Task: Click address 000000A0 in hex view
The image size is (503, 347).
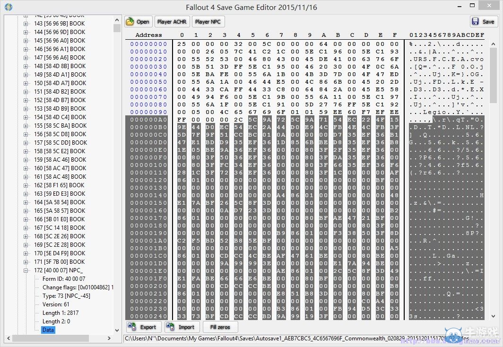Action: click(x=148, y=120)
